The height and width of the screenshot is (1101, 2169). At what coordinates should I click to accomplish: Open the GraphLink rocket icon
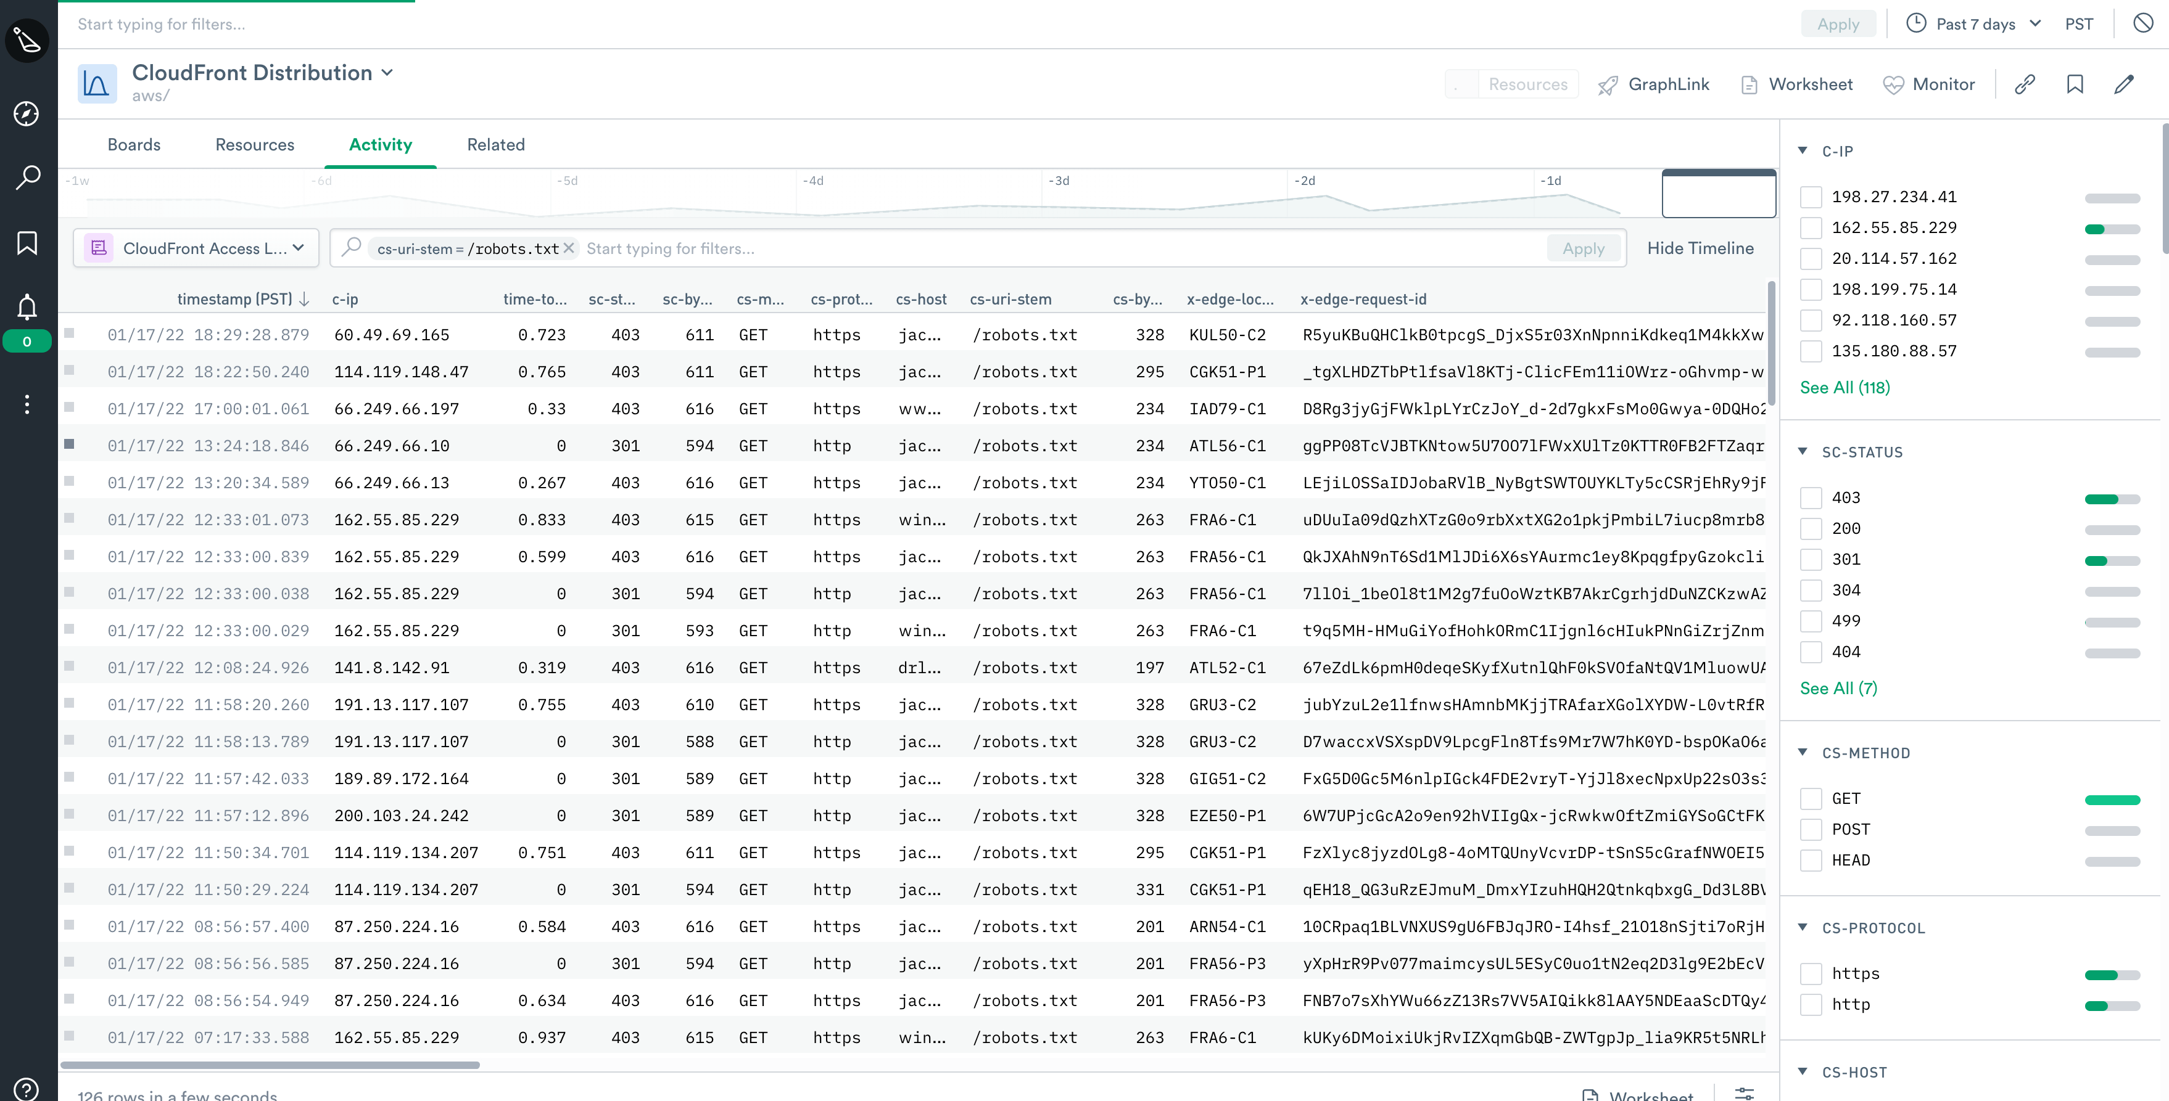pyautogui.click(x=1608, y=84)
